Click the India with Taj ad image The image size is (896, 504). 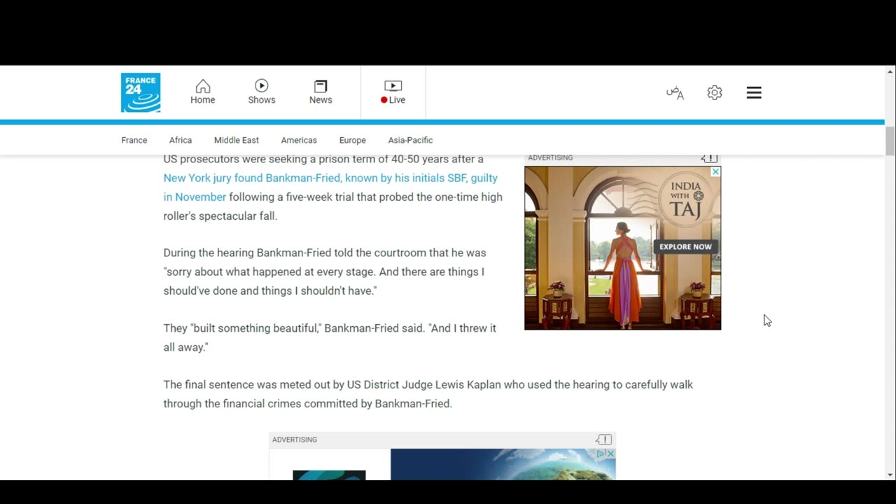coord(622,248)
